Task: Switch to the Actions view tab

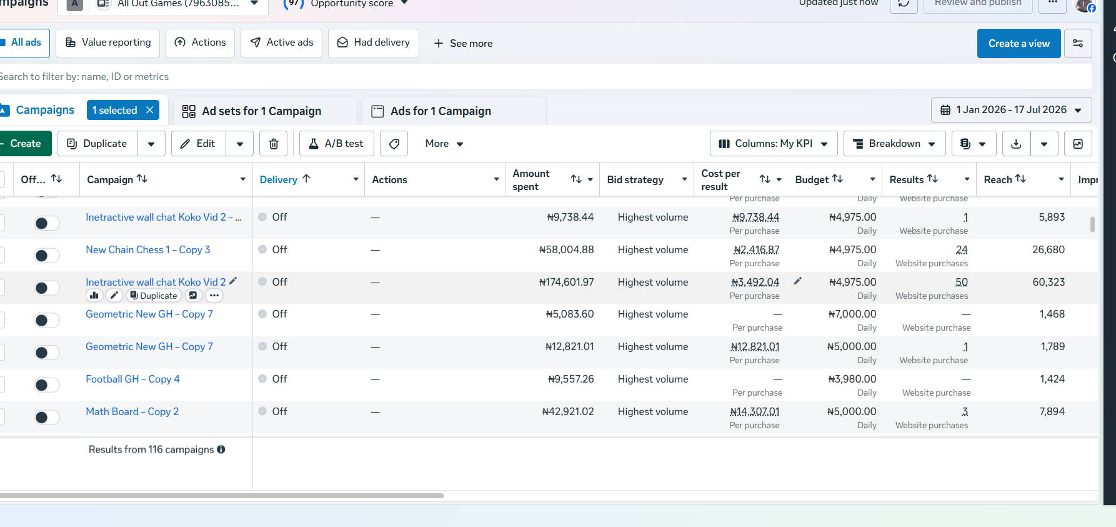Action: [200, 43]
